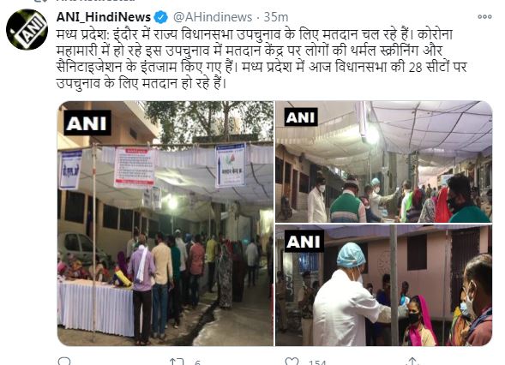The height and width of the screenshot is (365, 505).
Task: Click the like count 154
Action: click(x=317, y=362)
